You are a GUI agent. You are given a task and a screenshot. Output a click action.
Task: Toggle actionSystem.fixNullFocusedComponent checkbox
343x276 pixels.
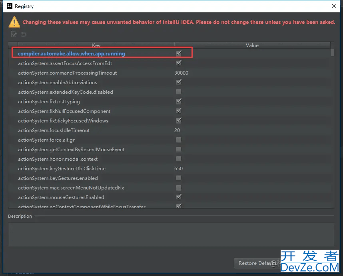click(179, 111)
